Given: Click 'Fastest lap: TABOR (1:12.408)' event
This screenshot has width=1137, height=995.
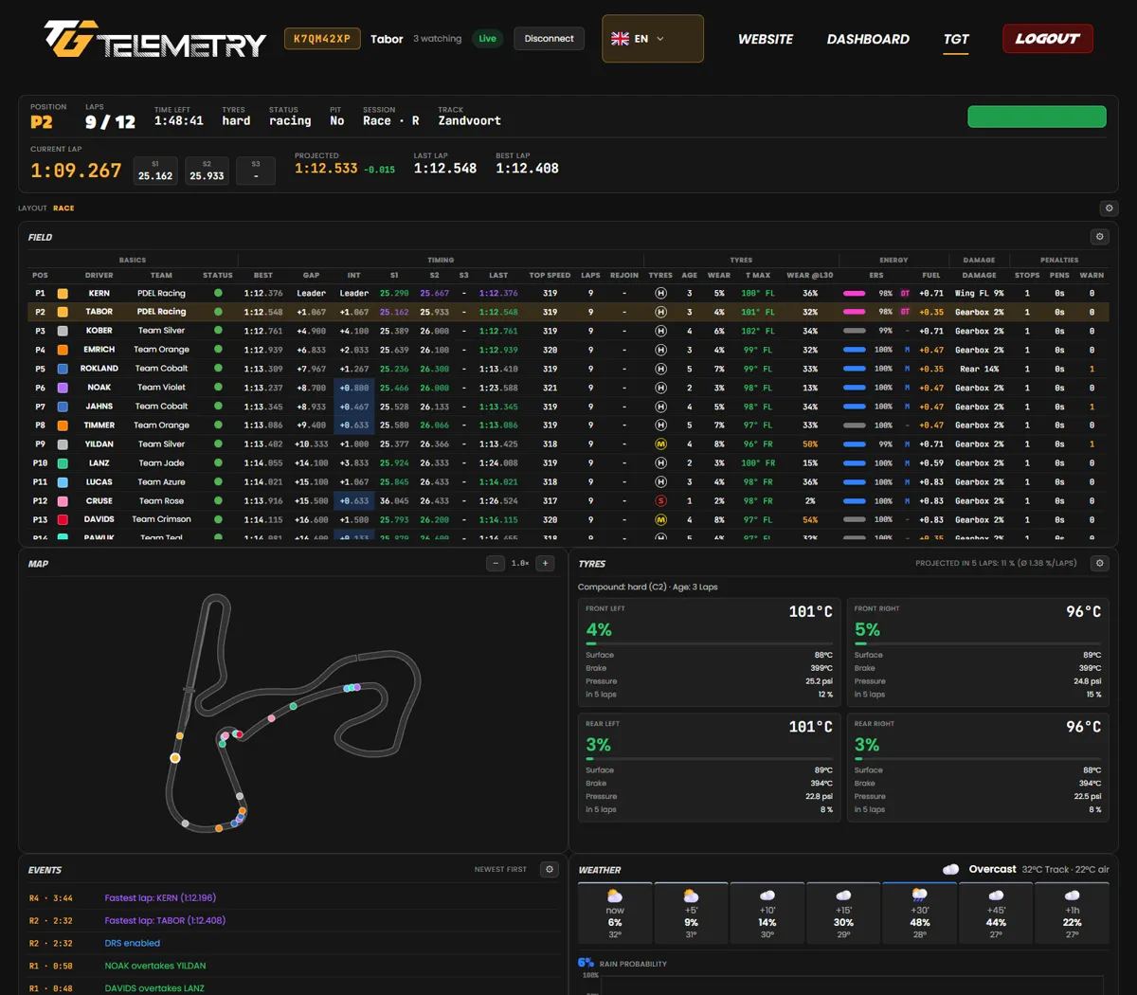Looking at the screenshot, I should tap(165, 920).
